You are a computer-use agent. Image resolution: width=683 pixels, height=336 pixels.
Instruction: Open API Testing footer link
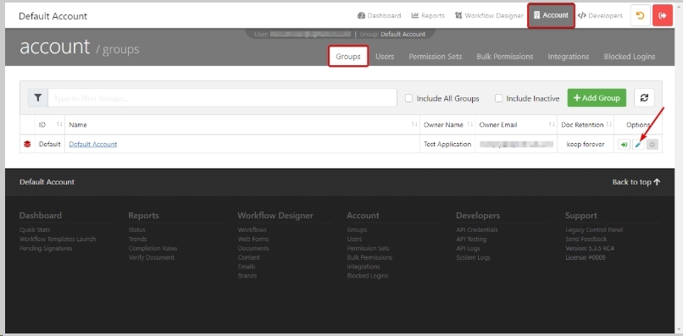tap(471, 239)
